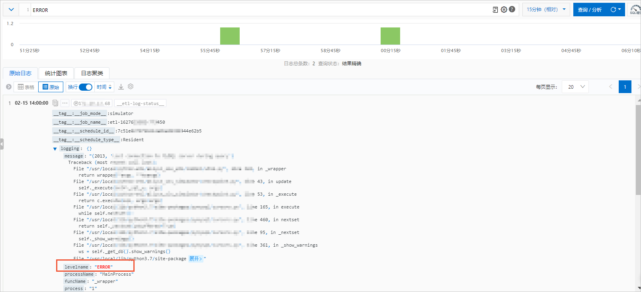Viewport: 641px width, 292px height.
Task: Click the __tag__:__job_mode__ field key
Action: pos(80,113)
